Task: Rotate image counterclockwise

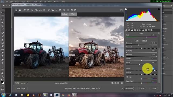Action: [72, 10]
